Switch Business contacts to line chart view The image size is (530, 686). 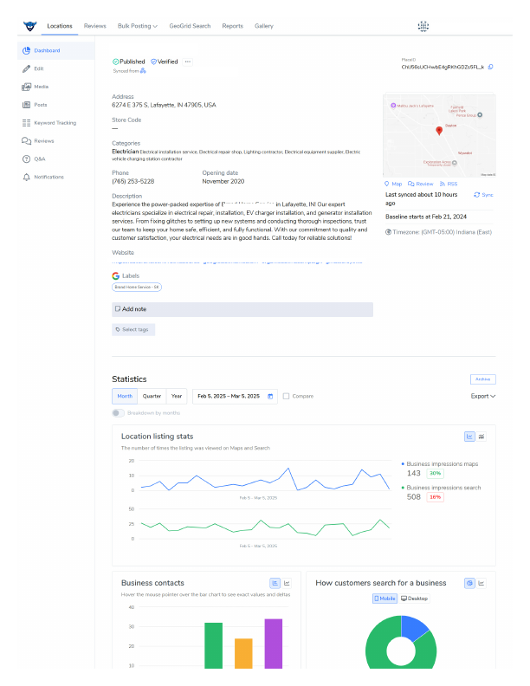(287, 583)
